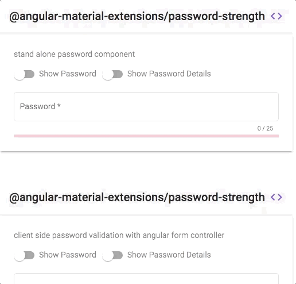This screenshot has height=284, width=296.
Task: Click the 0 / 25 character counter
Action: click(x=265, y=128)
